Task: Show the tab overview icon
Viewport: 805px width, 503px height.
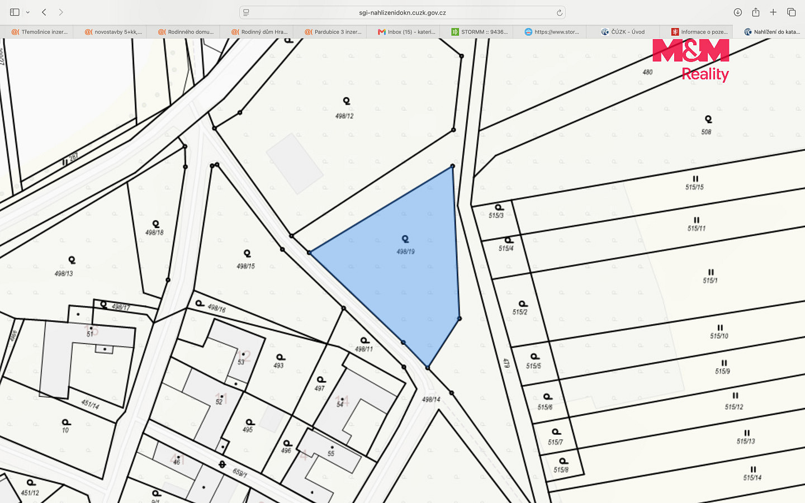Action: tap(792, 12)
